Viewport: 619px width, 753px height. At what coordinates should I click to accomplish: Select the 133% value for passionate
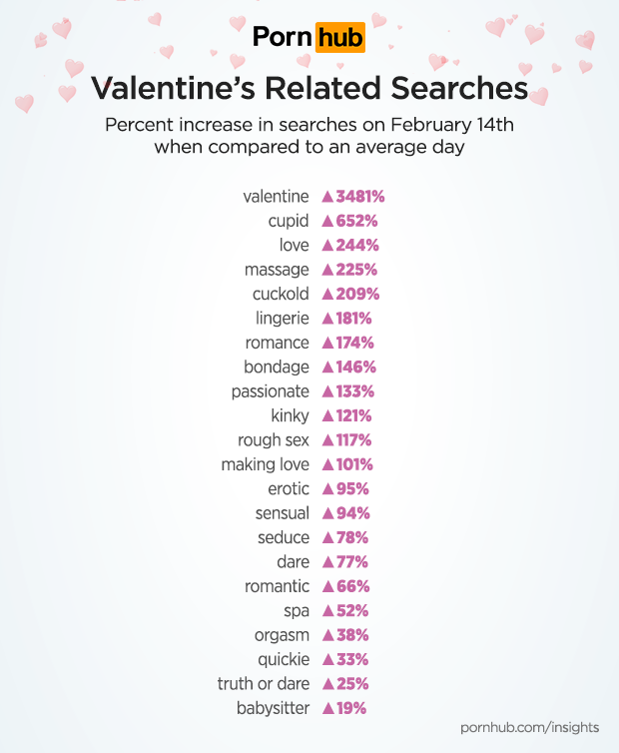(x=354, y=391)
